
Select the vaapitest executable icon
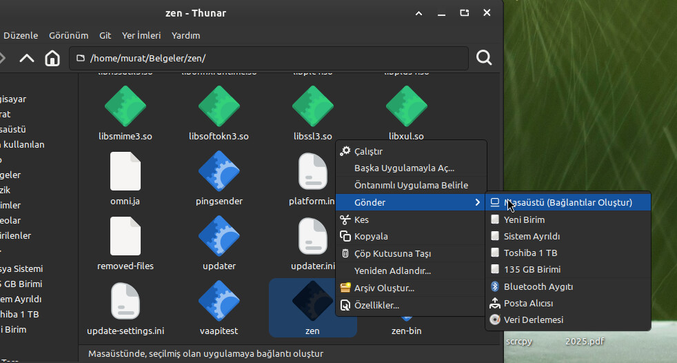219,301
